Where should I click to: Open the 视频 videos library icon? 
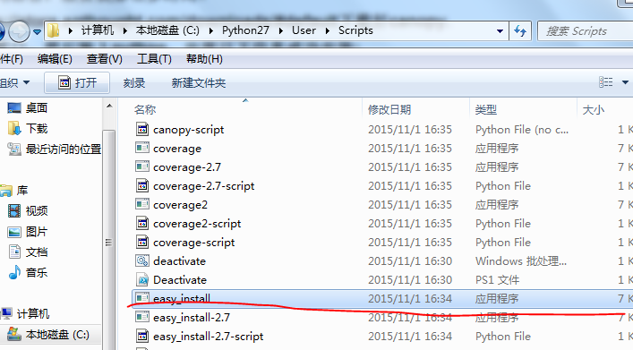(14, 210)
